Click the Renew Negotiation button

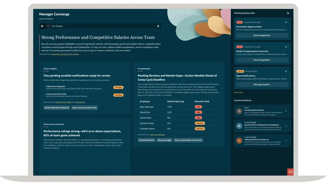pyautogui.click(x=262, y=60)
